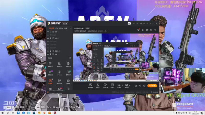Toggle visibility eye of 全屏 1 layer

(48, 54)
